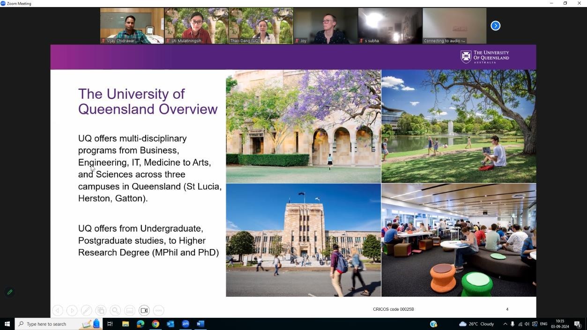Open Windows notification center
The width and height of the screenshot is (587, 330).
coord(578,324)
